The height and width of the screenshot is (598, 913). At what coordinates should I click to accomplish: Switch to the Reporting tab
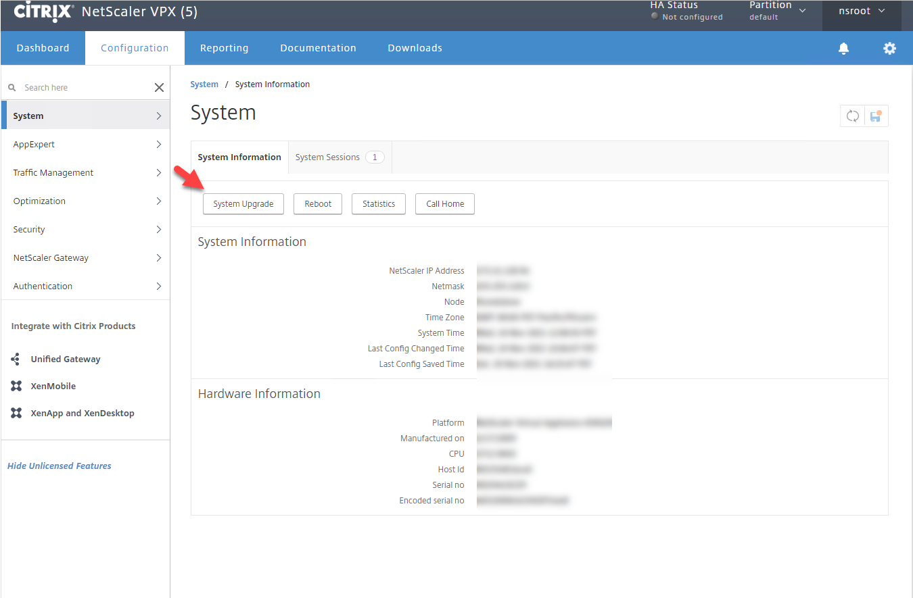pos(225,48)
